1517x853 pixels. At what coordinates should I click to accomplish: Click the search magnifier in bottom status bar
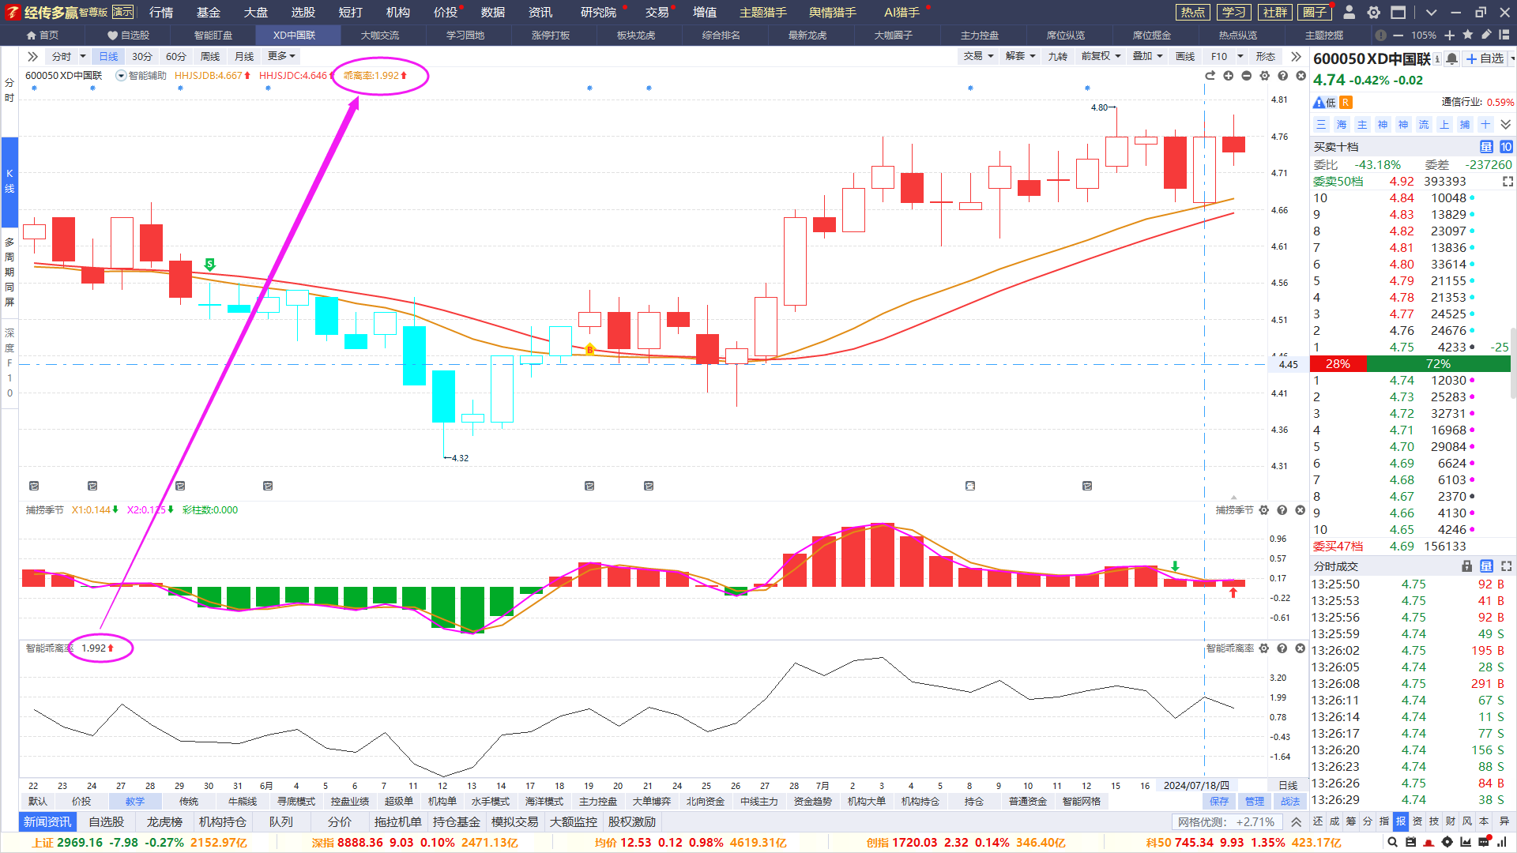[x=1392, y=843]
